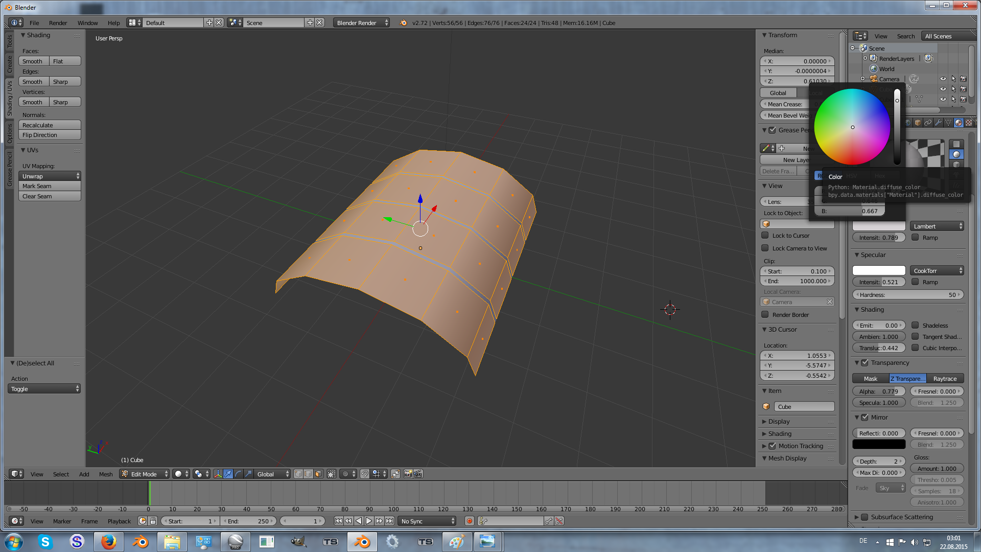Viewport: 981px width, 552px height.
Task: Open the Render menu
Action: [x=58, y=23]
